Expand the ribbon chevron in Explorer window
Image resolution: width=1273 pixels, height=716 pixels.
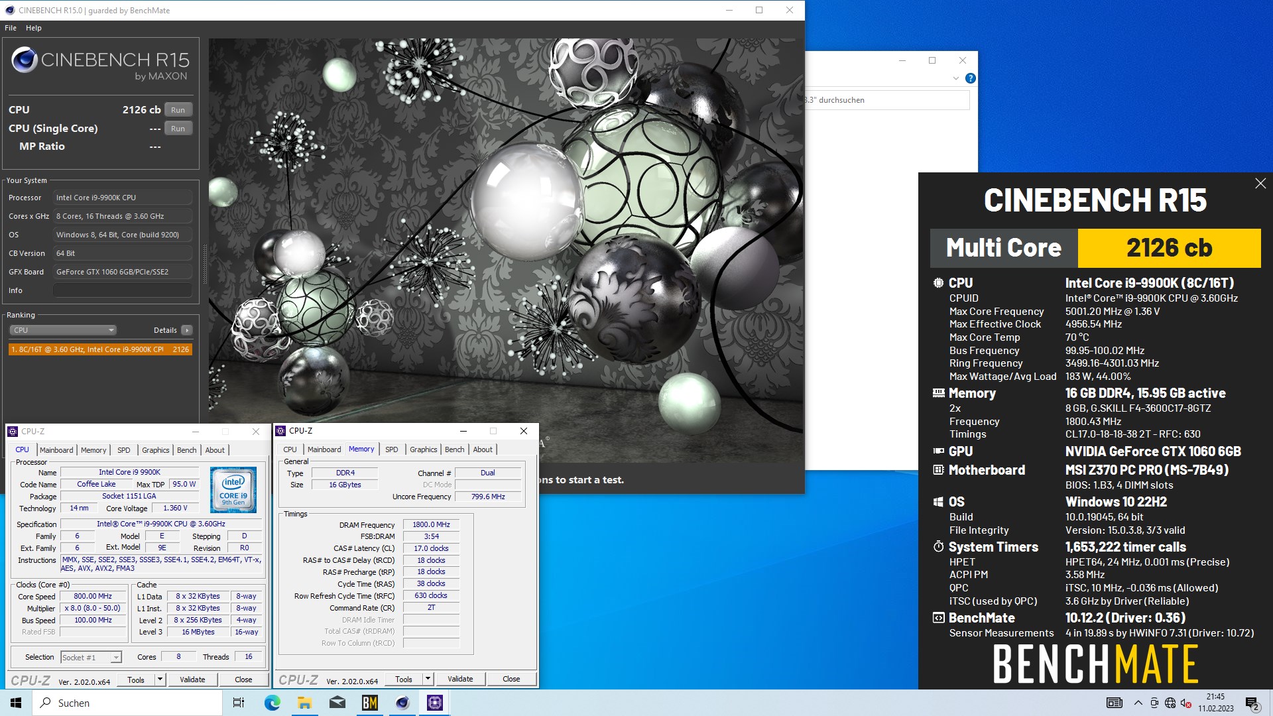click(x=955, y=78)
